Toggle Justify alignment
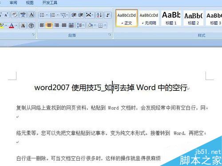 tap(64, 25)
